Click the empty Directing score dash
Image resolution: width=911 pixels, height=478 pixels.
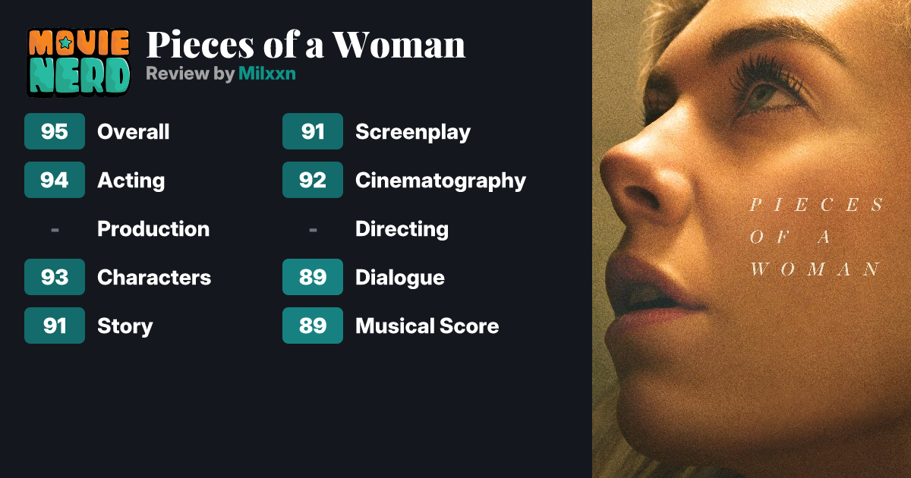313,228
